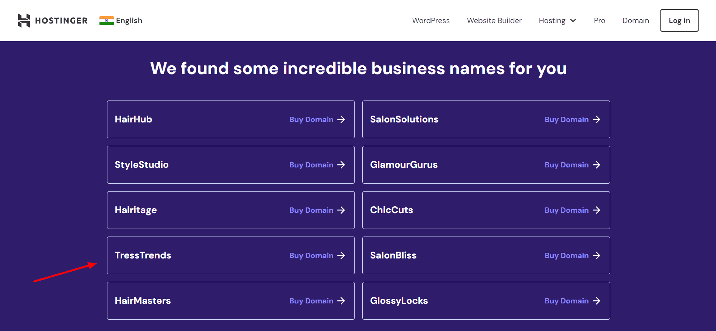Click the HOSTINGER brand text
716x331 pixels.
(61, 20)
